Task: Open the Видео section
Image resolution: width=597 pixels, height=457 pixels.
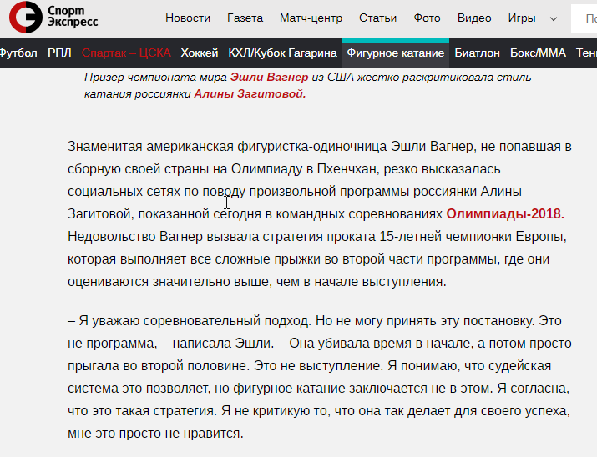Action: 474,18
